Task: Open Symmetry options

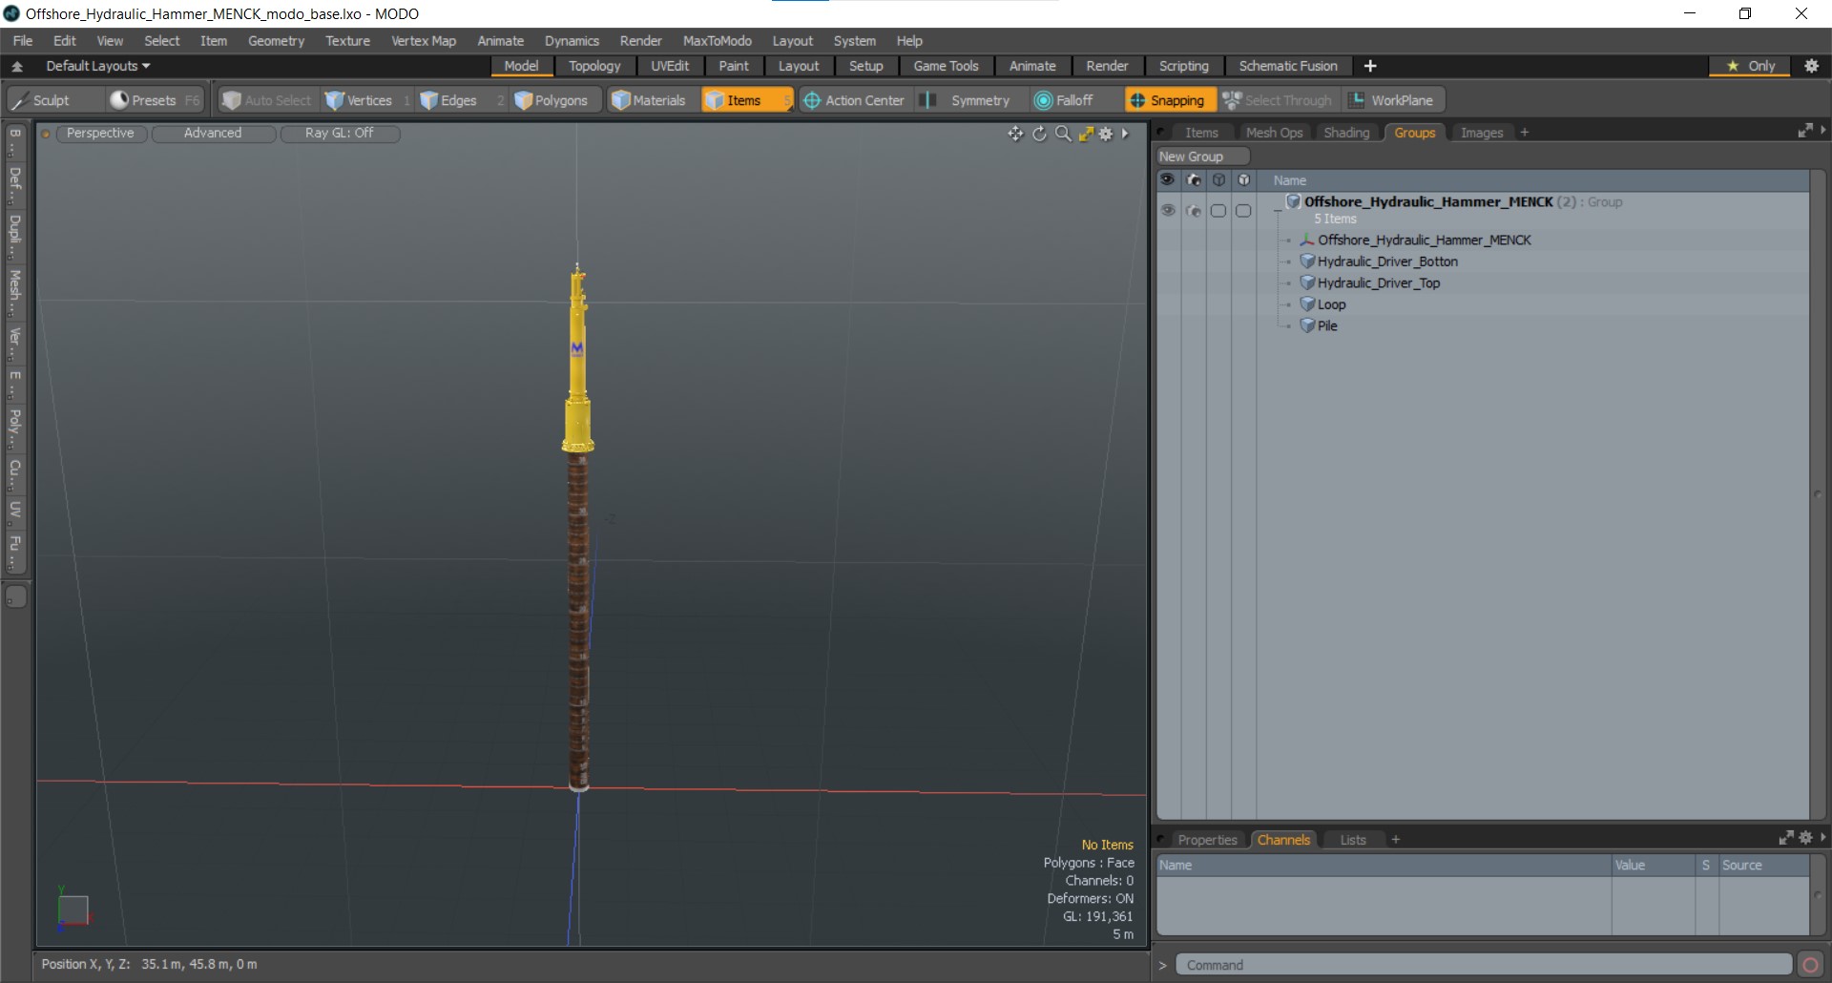Action: 968,100
